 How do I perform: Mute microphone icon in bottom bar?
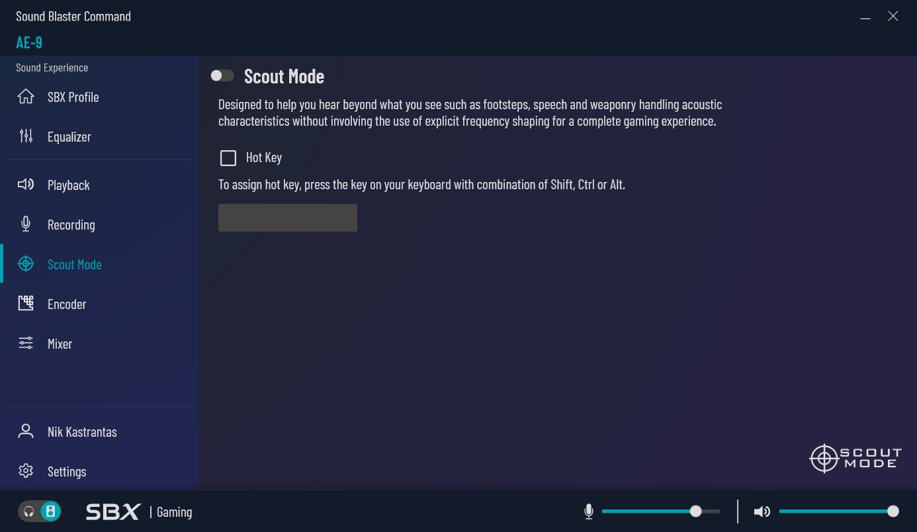tap(589, 511)
